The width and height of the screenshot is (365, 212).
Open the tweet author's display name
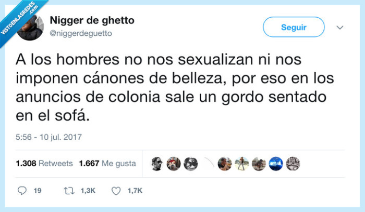tap(92, 20)
